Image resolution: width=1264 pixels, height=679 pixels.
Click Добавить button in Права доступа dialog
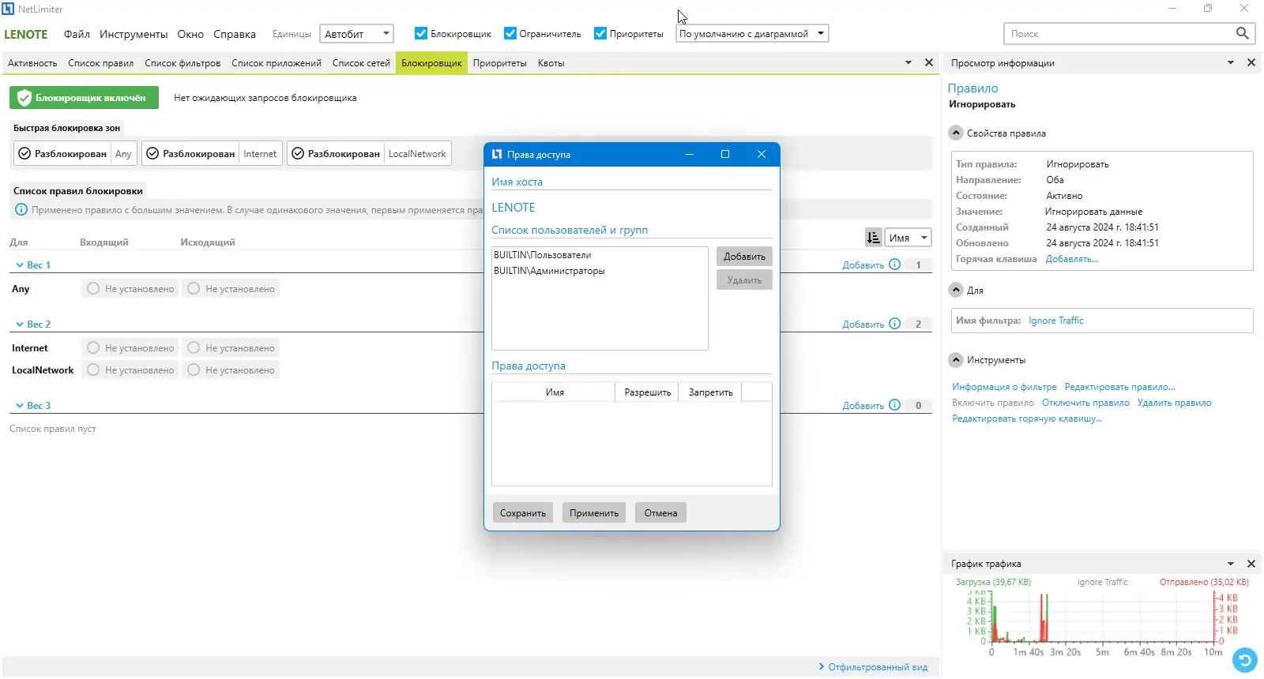pos(744,257)
